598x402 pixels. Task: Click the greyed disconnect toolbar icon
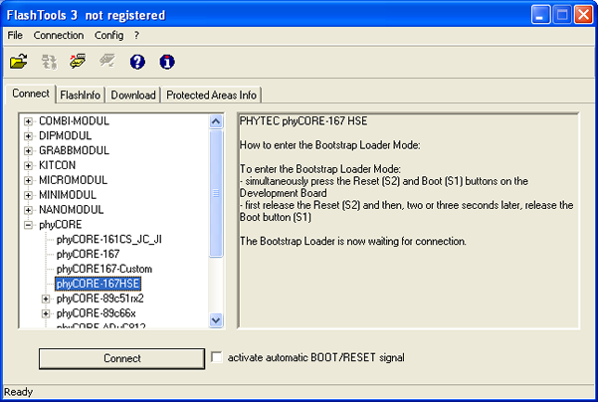click(107, 61)
